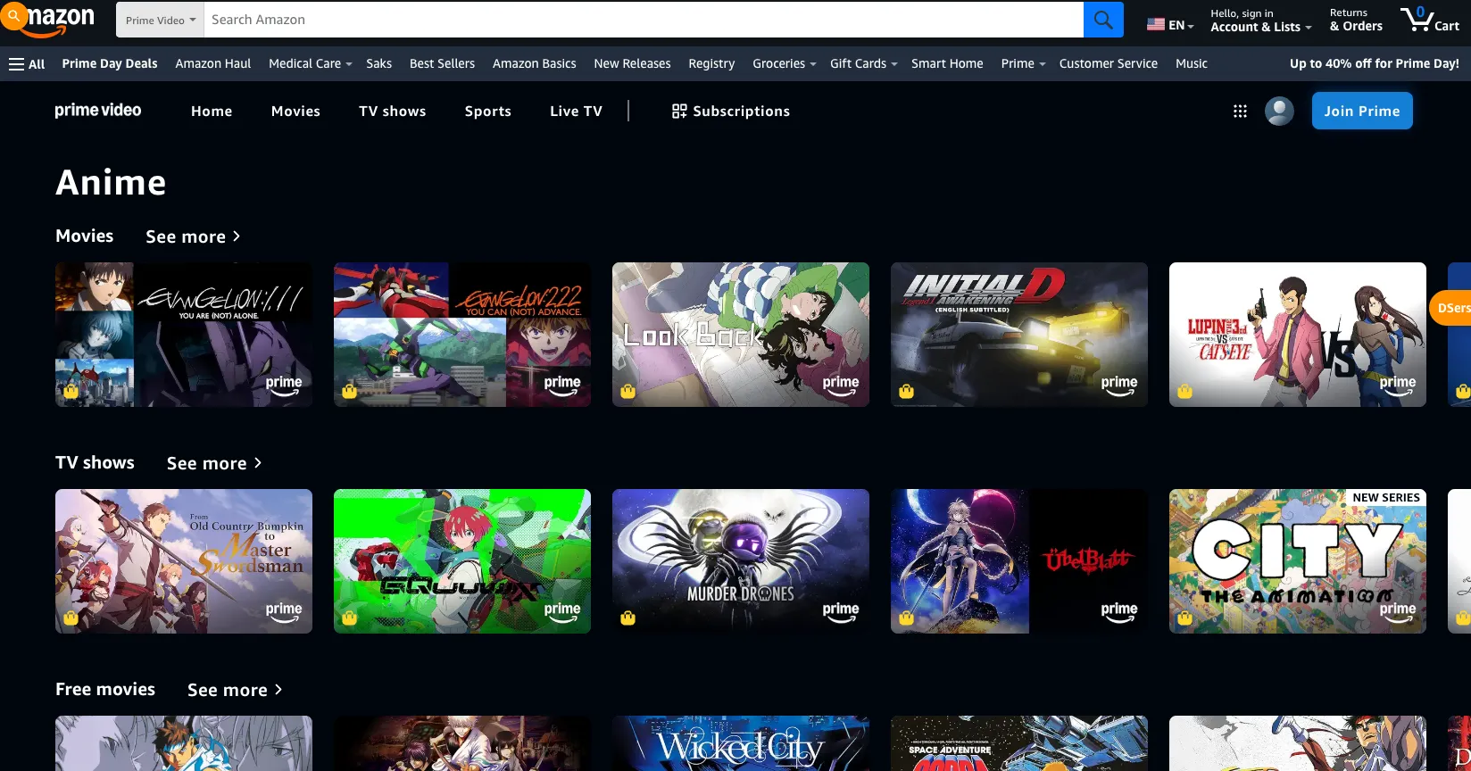Open the Evangelion 1.11 movie thumbnail
Image resolution: width=1471 pixels, height=771 pixels.
(x=184, y=335)
